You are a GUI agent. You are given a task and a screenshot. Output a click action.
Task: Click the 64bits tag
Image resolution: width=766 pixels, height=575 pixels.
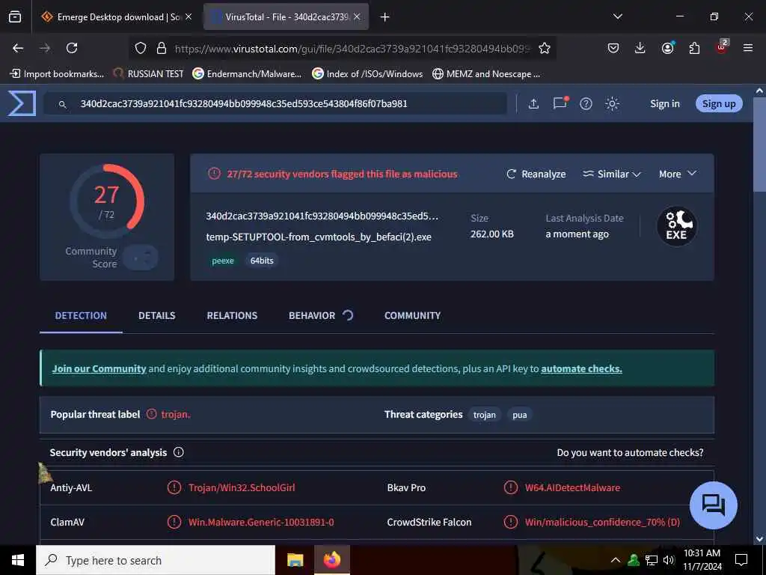[x=262, y=261]
